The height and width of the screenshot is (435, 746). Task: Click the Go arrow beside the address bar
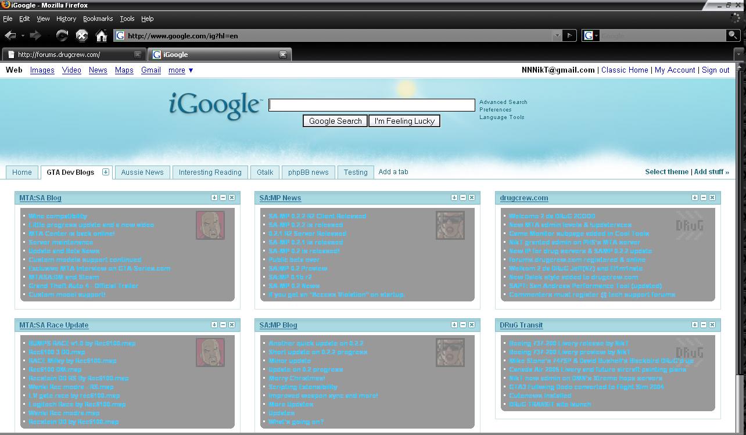click(569, 35)
